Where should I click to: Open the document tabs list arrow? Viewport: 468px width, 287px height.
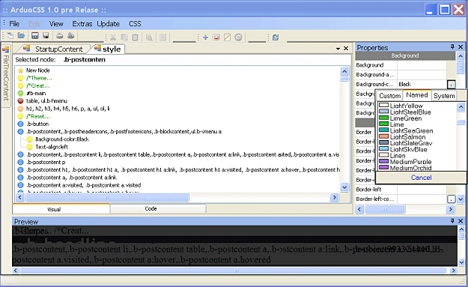[338, 49]
